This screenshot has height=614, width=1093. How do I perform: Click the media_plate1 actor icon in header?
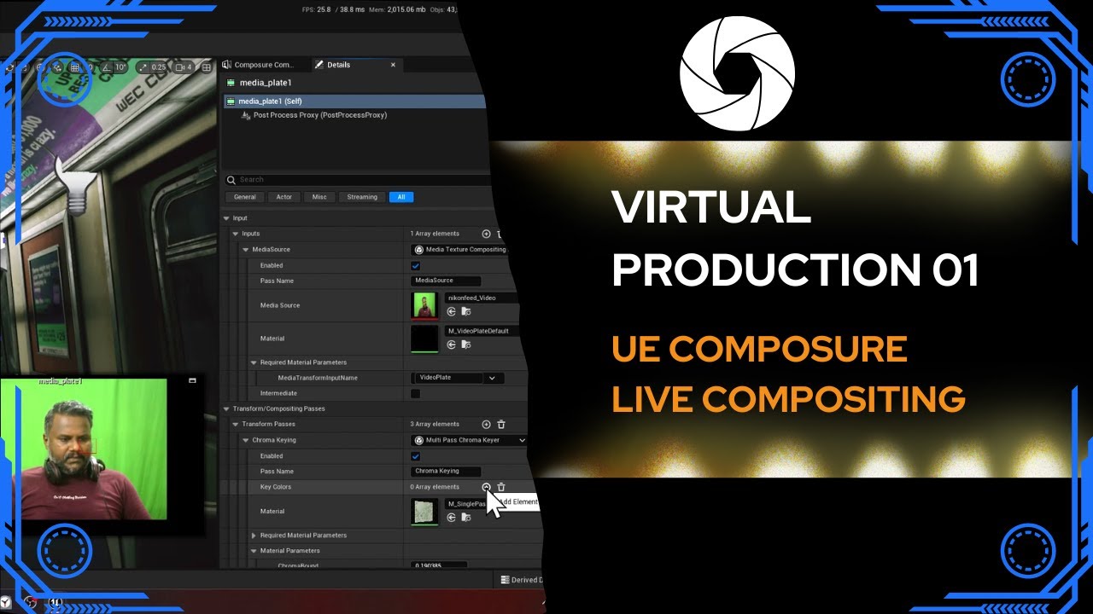tap(231, 83)
